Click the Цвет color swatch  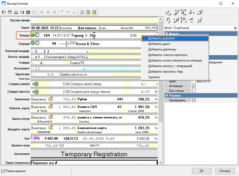click(x=194, y=81)
